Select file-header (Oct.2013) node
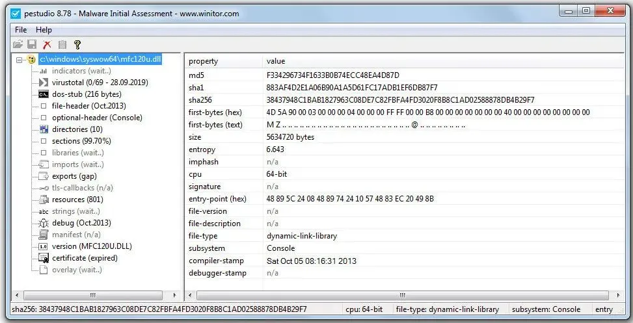This screenshot has width=633, height=323. [89, 106]
